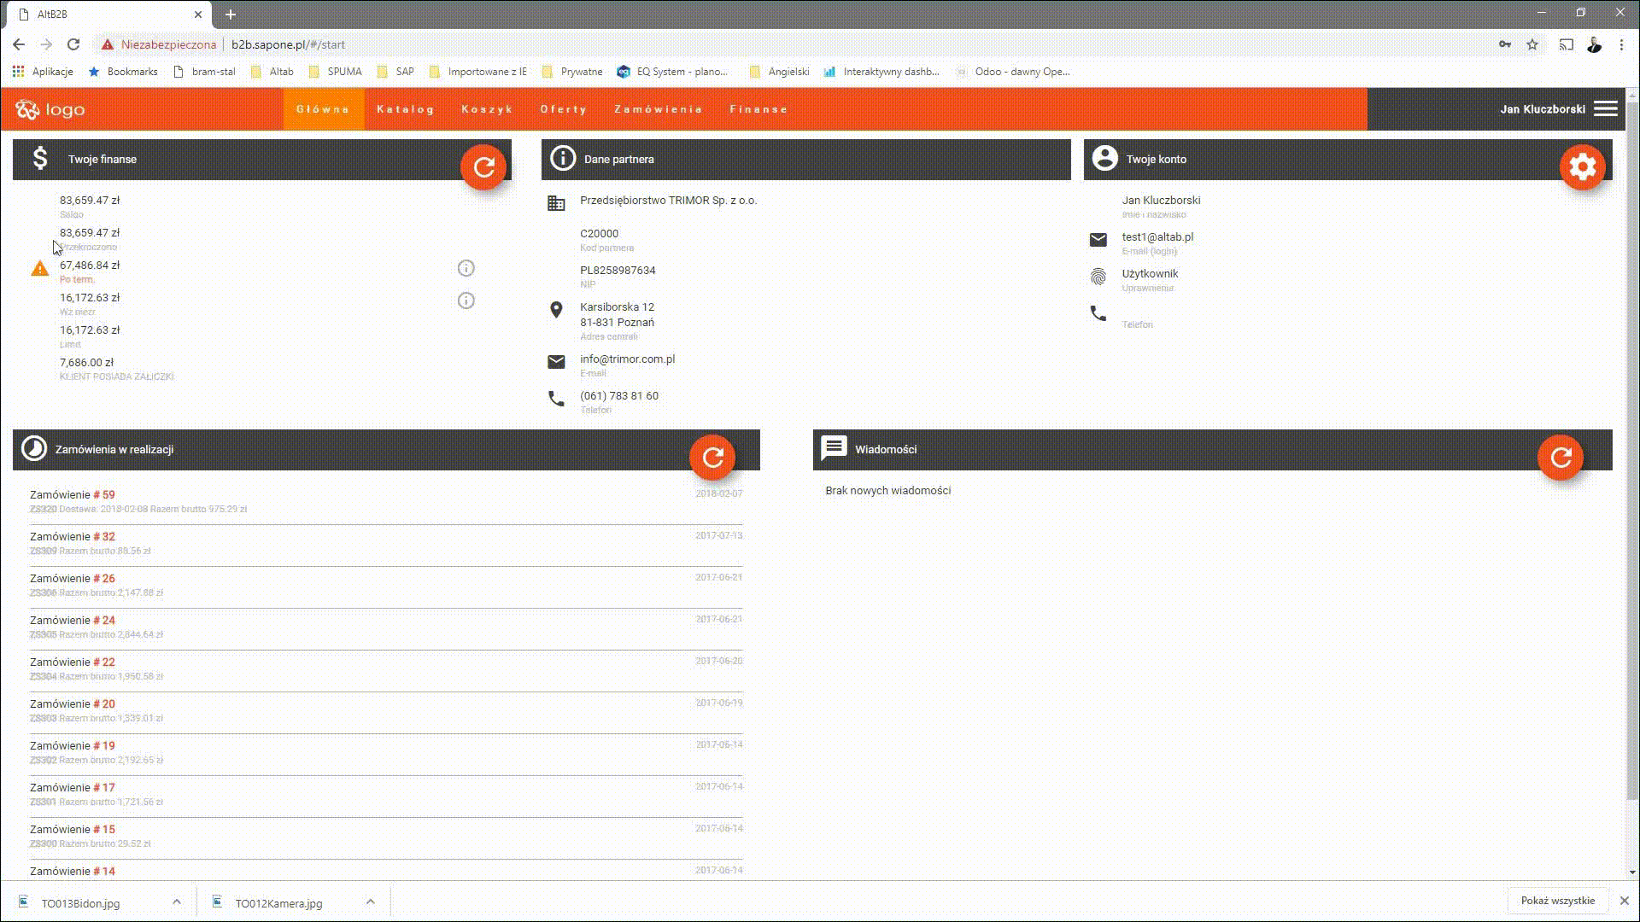Image resolution: width=1640 pixels, height=922 pixels.
Task: Refresh Zamówienia w realizacji list
Action: (712, 458)
